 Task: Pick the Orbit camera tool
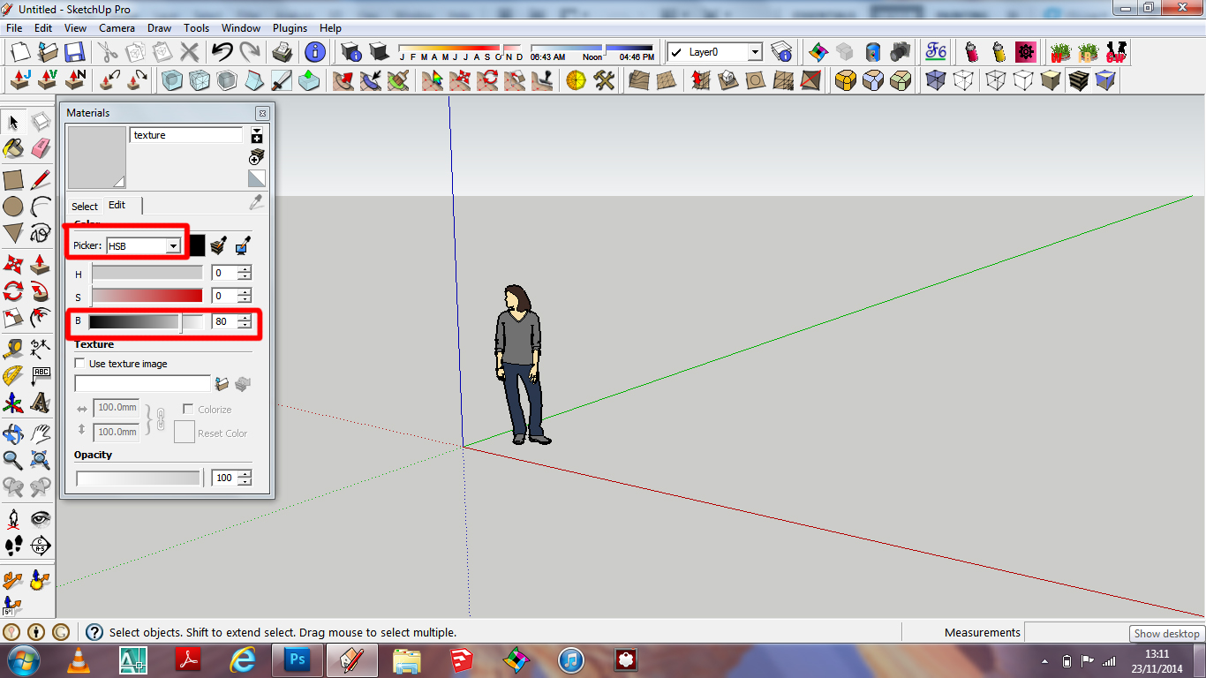pos(13,433)
